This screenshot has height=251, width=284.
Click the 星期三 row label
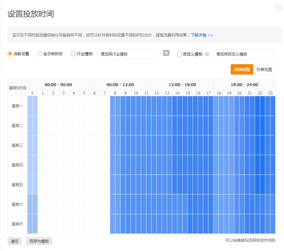coord(17,145)
